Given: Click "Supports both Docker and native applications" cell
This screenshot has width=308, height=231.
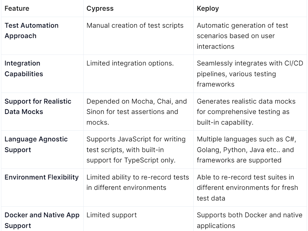Looking at the screenshot, I should pos(249,220).
